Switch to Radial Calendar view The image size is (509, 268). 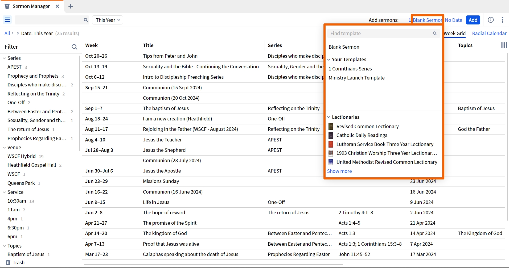(x=489, y=33)
